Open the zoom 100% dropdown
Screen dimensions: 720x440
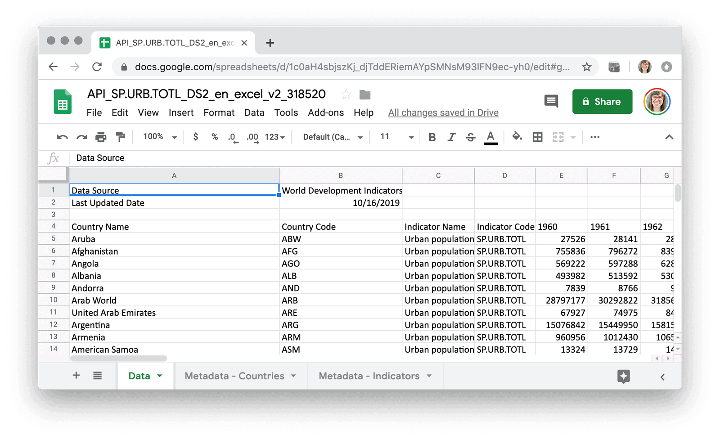tap(160, 137)
